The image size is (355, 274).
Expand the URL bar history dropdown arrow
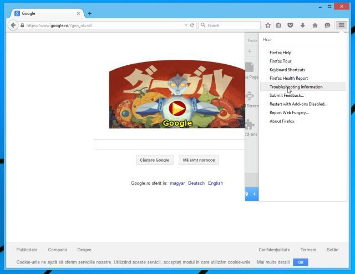coord(186,25)
